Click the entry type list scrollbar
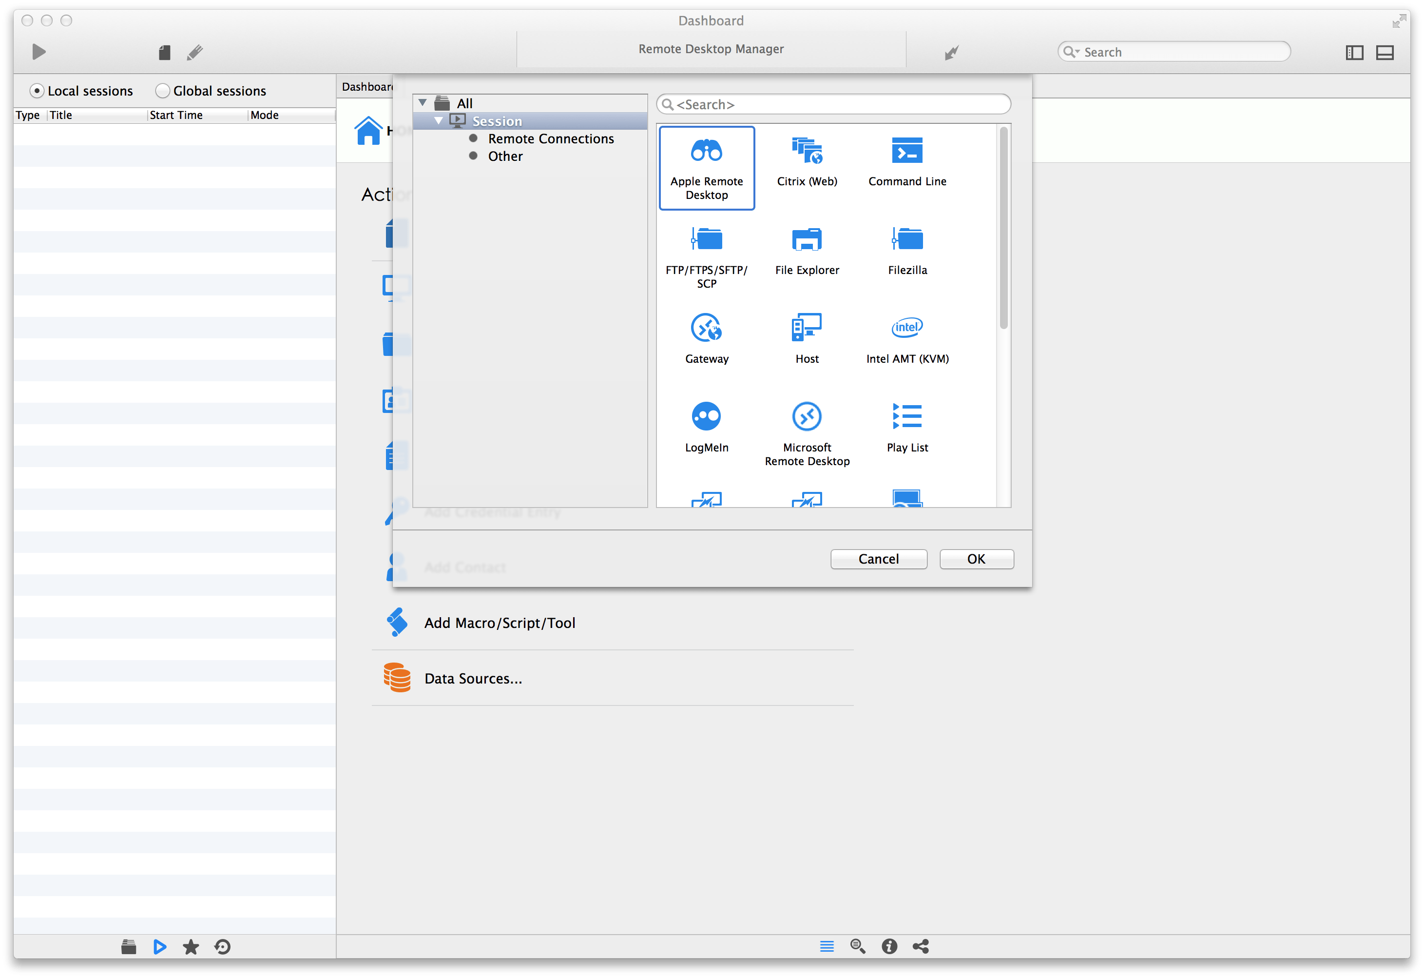Image resolution: width=1424 pixels, height=978 pixels. pos(1003,228)
